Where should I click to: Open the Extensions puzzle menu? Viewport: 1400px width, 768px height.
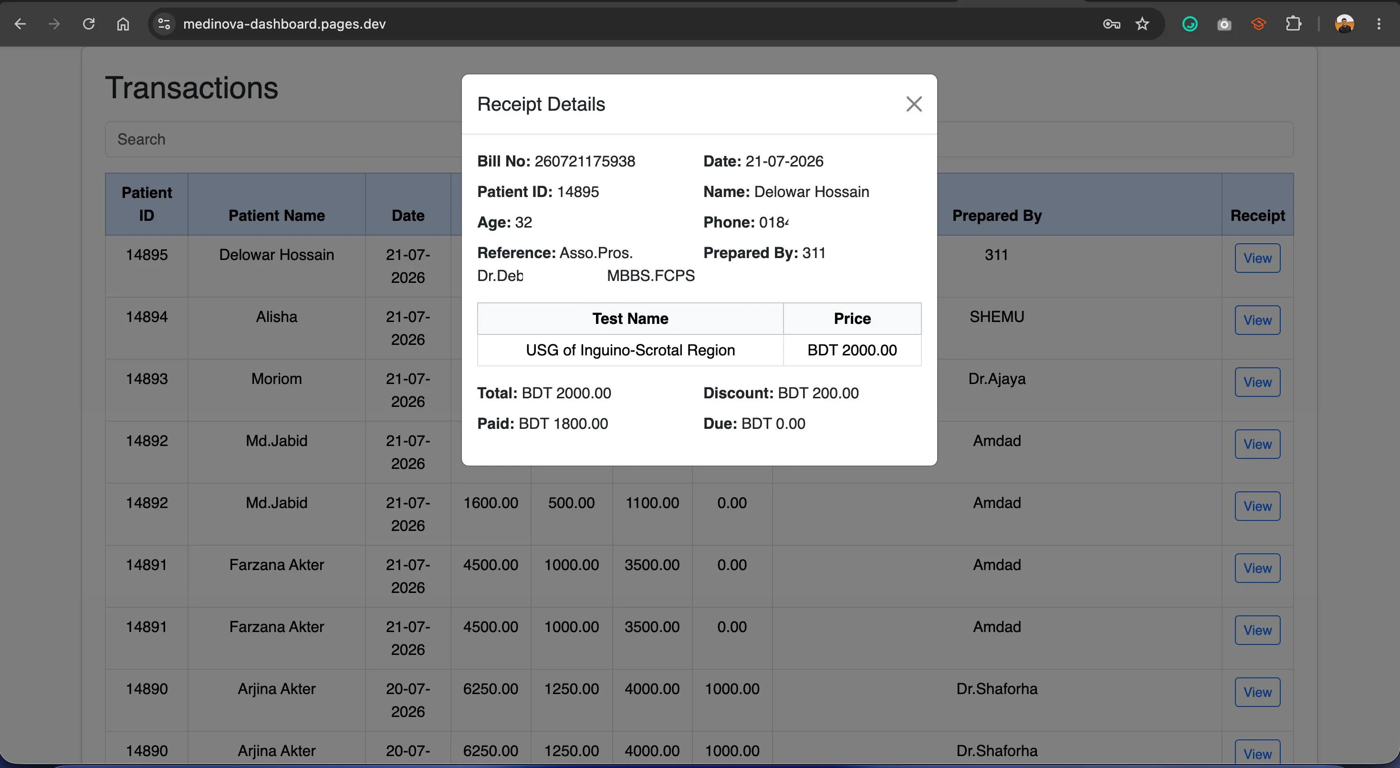(1294, 24)
